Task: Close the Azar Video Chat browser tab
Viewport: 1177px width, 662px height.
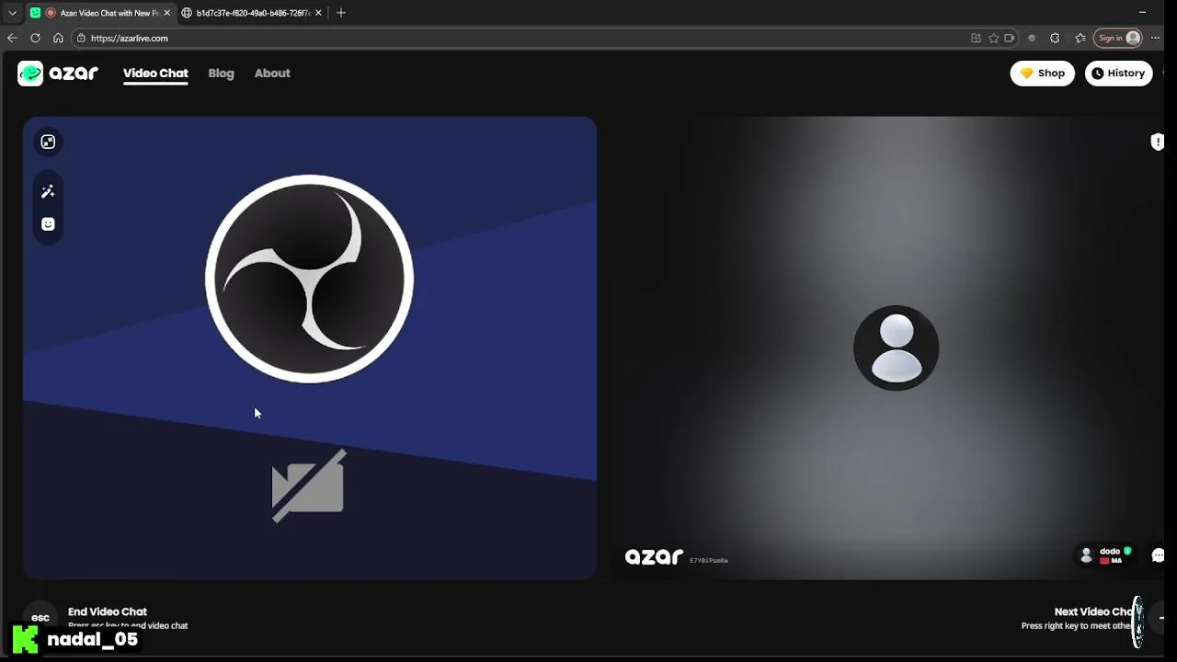Action: (166, 13)
